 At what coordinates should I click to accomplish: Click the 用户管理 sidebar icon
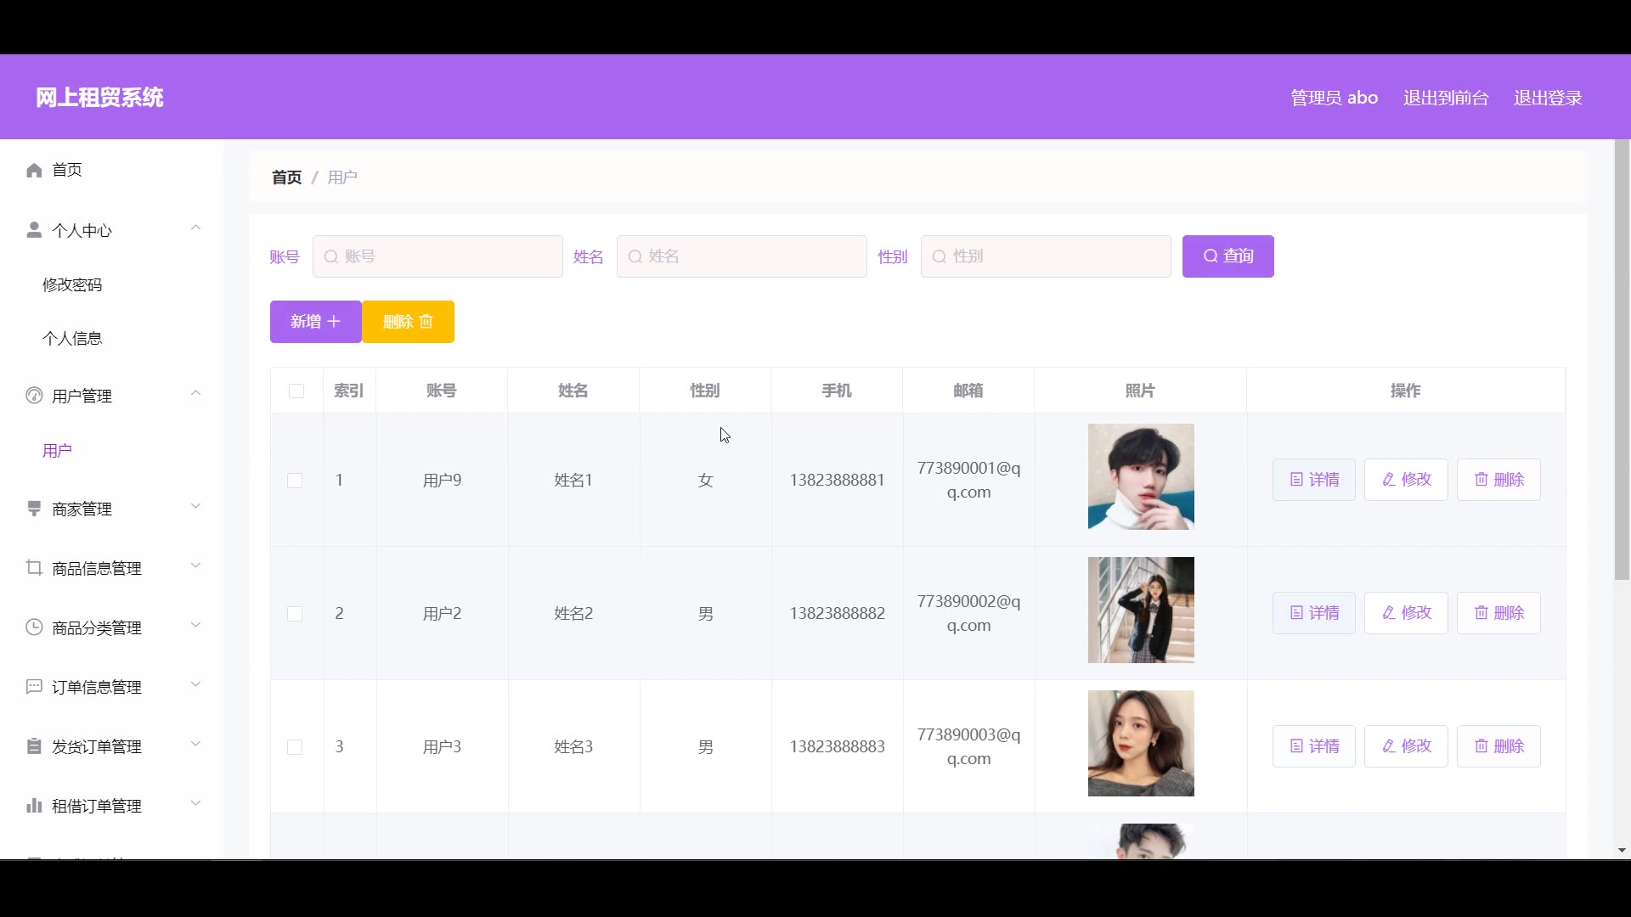[34, 396]
